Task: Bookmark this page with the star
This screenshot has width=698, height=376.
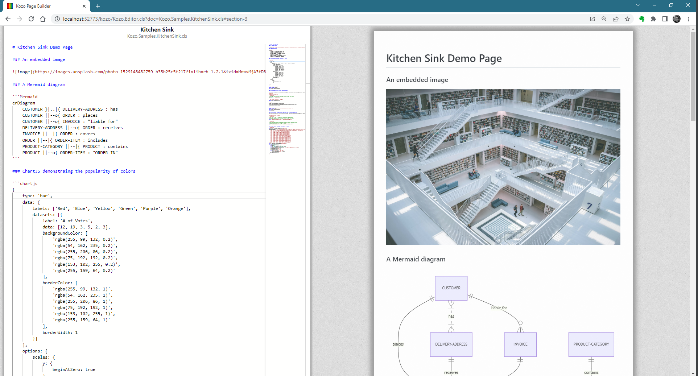Action: [x=627, y=19]
